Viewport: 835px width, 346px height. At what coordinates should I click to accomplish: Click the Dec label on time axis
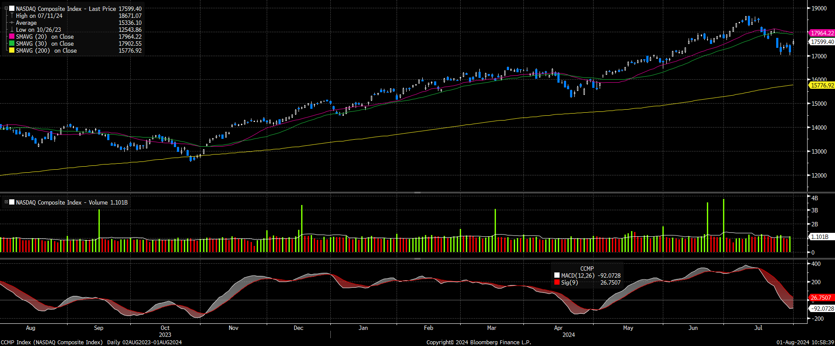click(299, 328)
